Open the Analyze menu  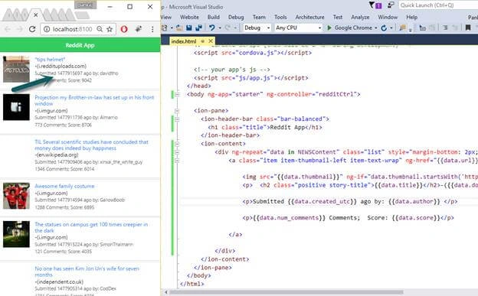[x=360, y=18]
